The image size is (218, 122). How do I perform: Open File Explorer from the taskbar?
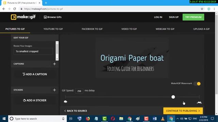(121, 119)
